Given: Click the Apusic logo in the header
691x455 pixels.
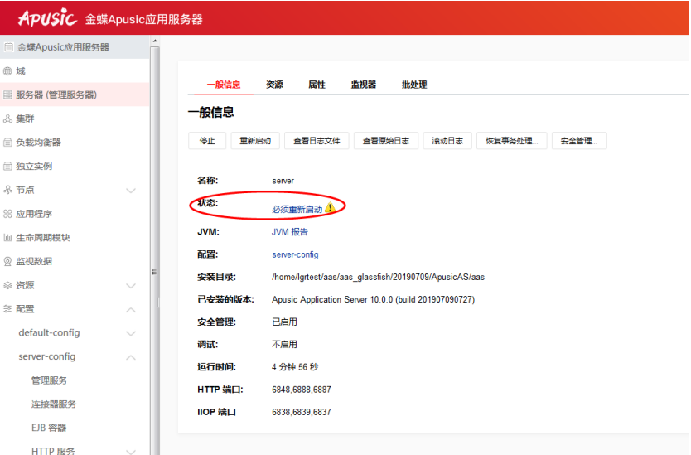Looking at the screenshot, I should pos(47,18).
